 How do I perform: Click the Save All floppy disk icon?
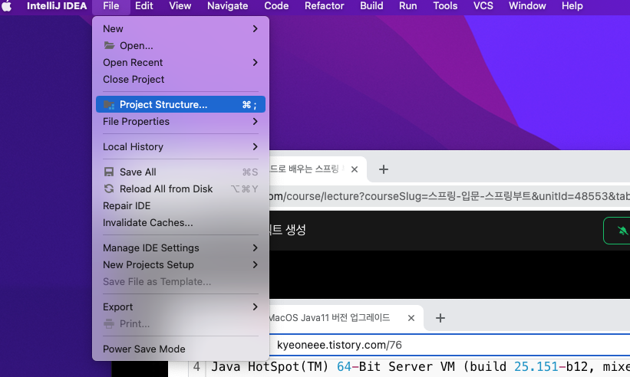(x=109, y=172)
